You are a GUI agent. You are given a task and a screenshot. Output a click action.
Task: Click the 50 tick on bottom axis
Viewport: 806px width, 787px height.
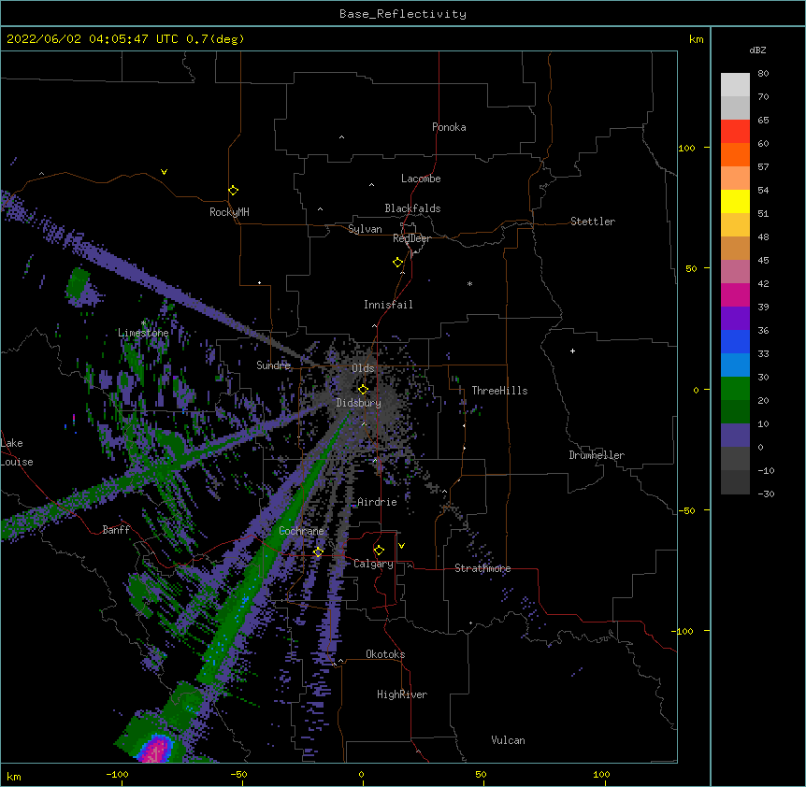pyautogui.click(x=481, y=774)
